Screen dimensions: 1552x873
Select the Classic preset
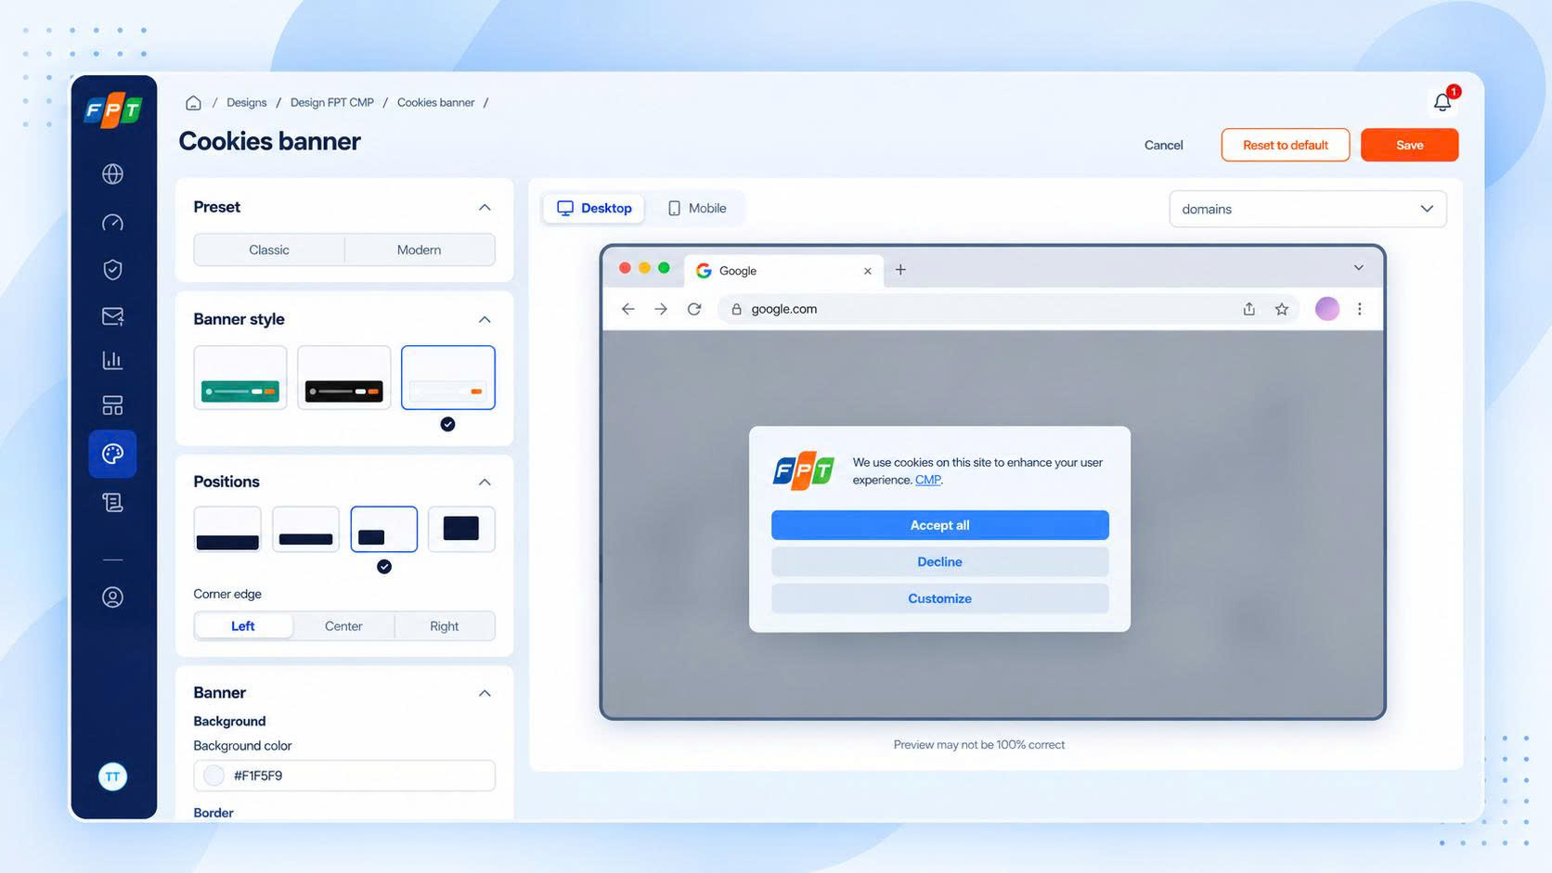click(269, 250)
